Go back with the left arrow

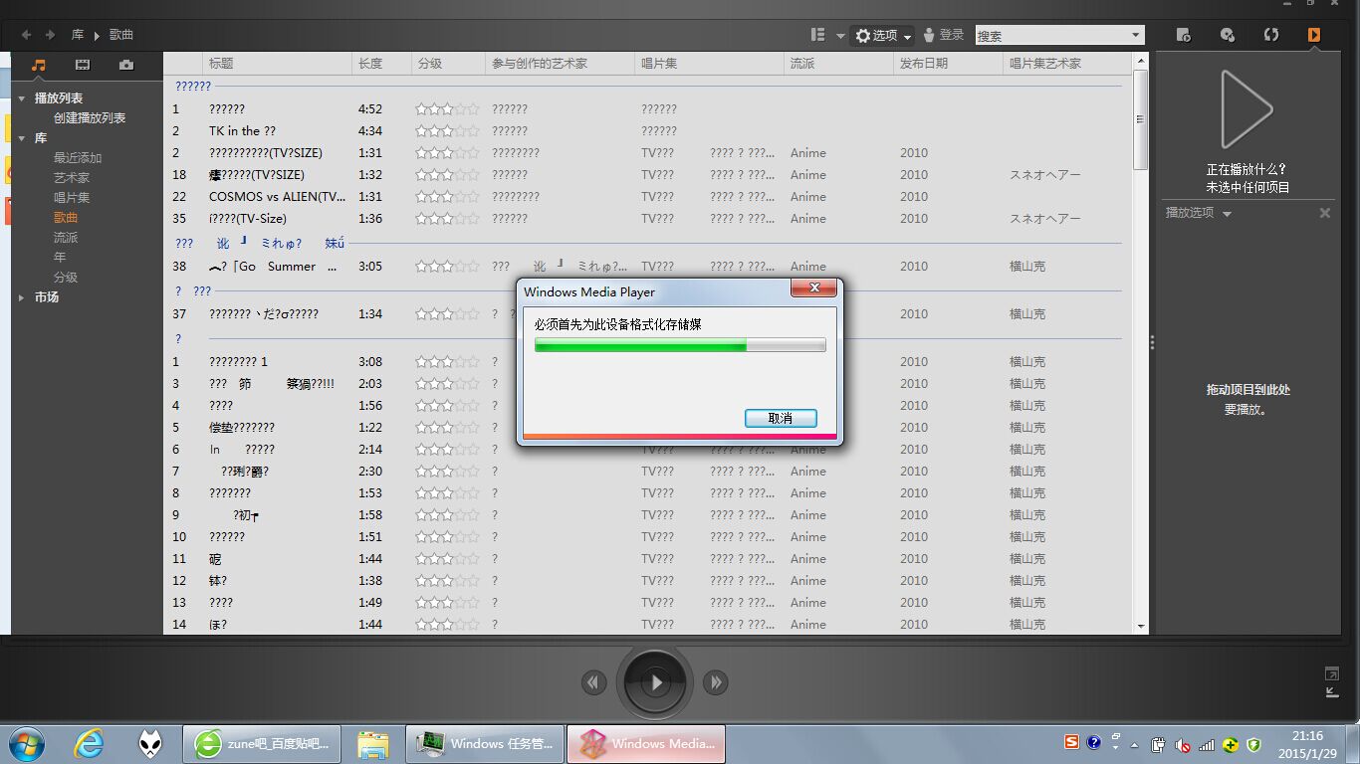tap(26, 35)
